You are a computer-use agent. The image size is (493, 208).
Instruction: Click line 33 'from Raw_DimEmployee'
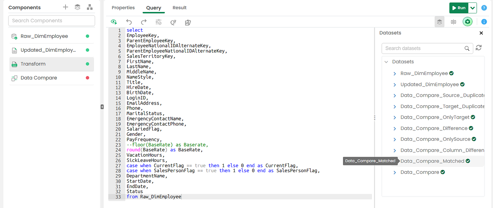[154, 197]
